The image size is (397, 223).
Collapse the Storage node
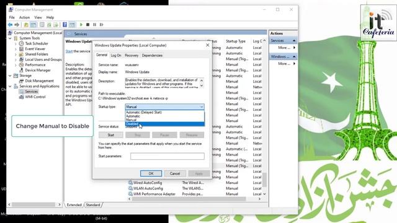[10, 76]
